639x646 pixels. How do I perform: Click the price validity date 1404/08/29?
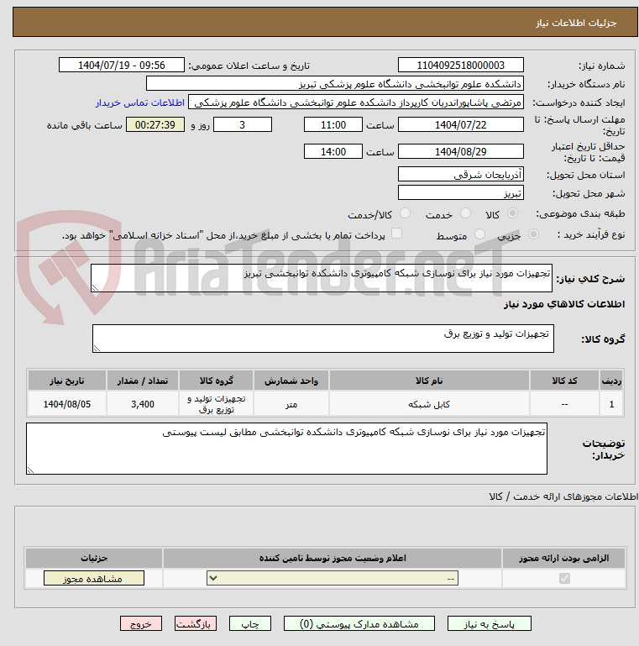461,151
